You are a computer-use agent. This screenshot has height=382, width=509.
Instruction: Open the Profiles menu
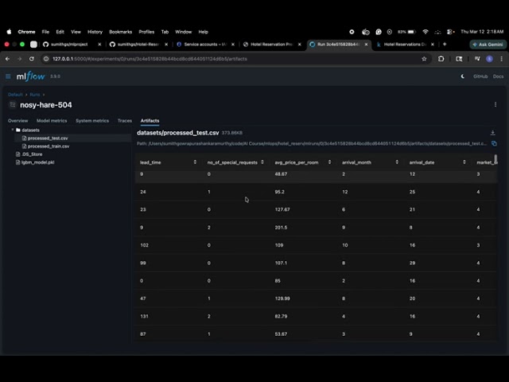coord(146,32)
